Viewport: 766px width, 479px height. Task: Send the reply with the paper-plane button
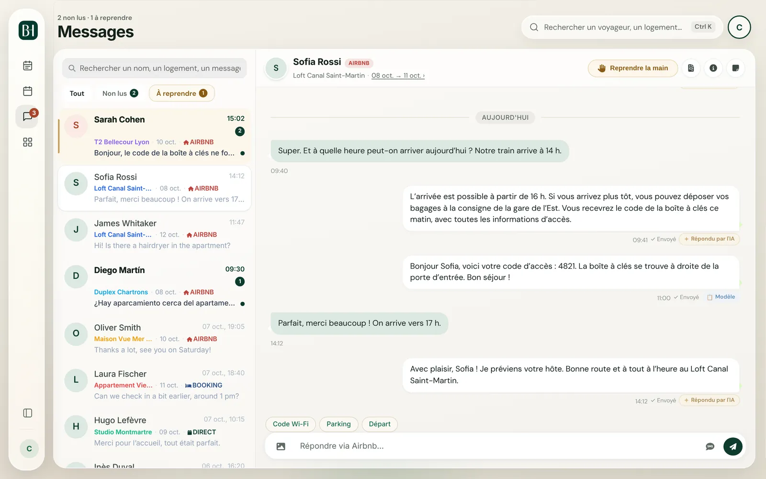pos(733,446)
